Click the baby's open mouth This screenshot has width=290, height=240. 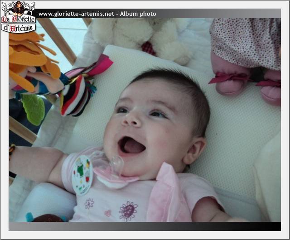pos(131,146)
